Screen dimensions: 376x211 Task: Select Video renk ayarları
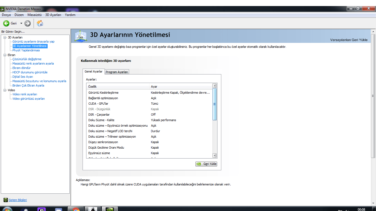25,94
